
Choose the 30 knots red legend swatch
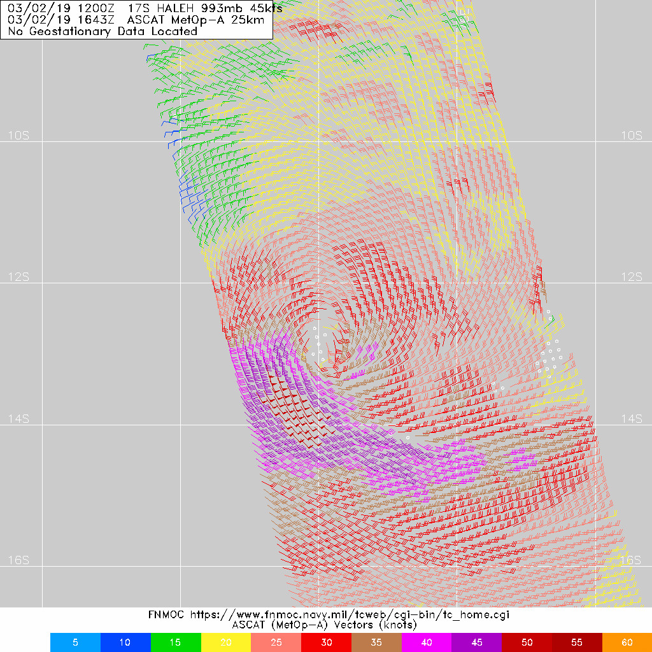click(326, 642)
